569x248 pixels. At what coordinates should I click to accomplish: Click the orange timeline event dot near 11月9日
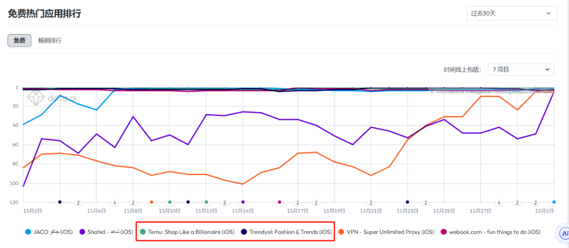coord(151,202)
